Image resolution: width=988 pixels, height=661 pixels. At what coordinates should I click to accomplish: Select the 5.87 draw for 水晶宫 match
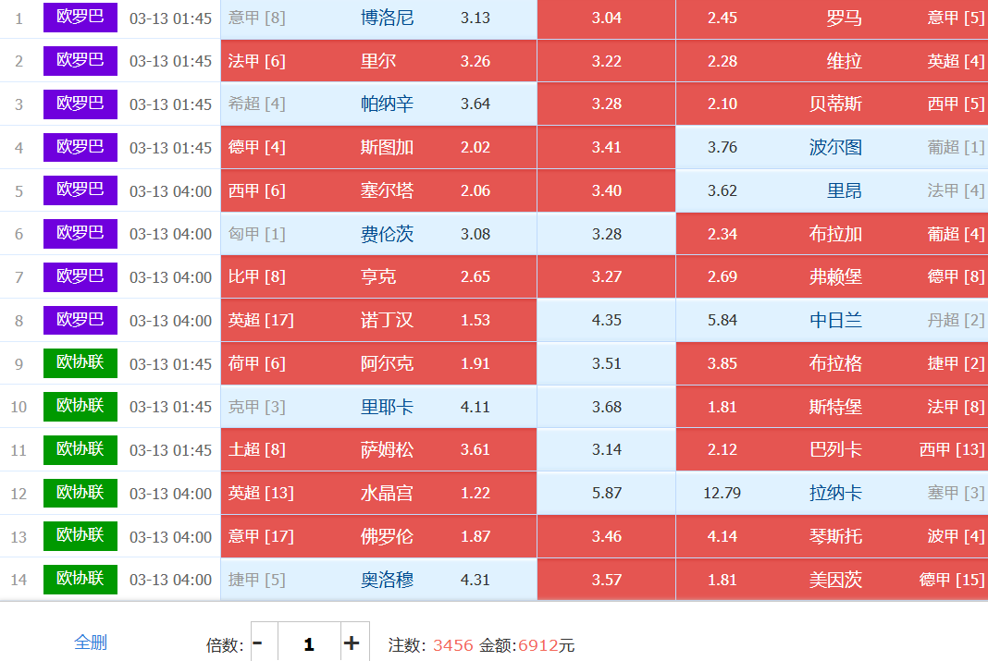(606, 493)
